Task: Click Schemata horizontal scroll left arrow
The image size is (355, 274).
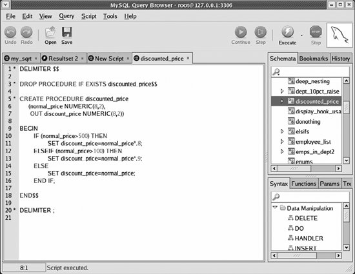Action: tap(274, 168)
